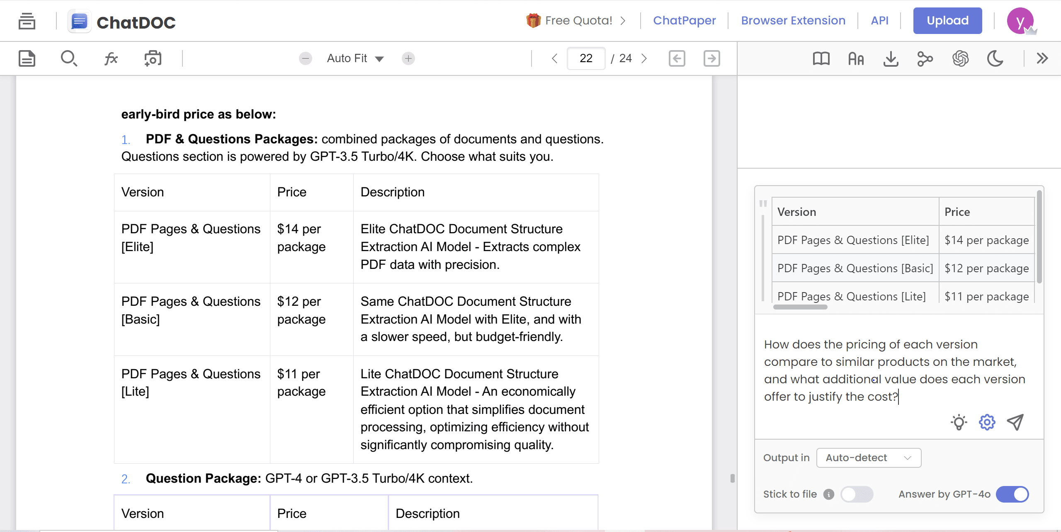The width and height of the screenshot is (1061, 532).
Task: Click the page number input field
Action: tap(586, 58)
